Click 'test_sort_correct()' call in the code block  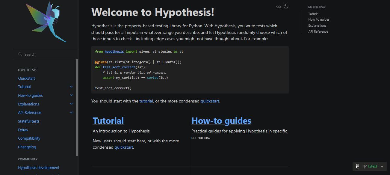point(113,88)
